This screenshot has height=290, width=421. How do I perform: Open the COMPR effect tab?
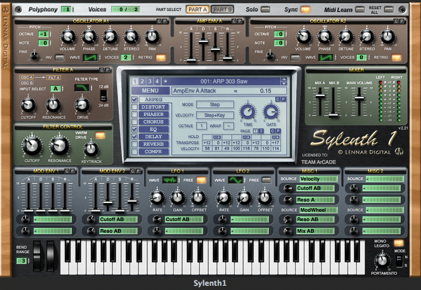[153, 152]
